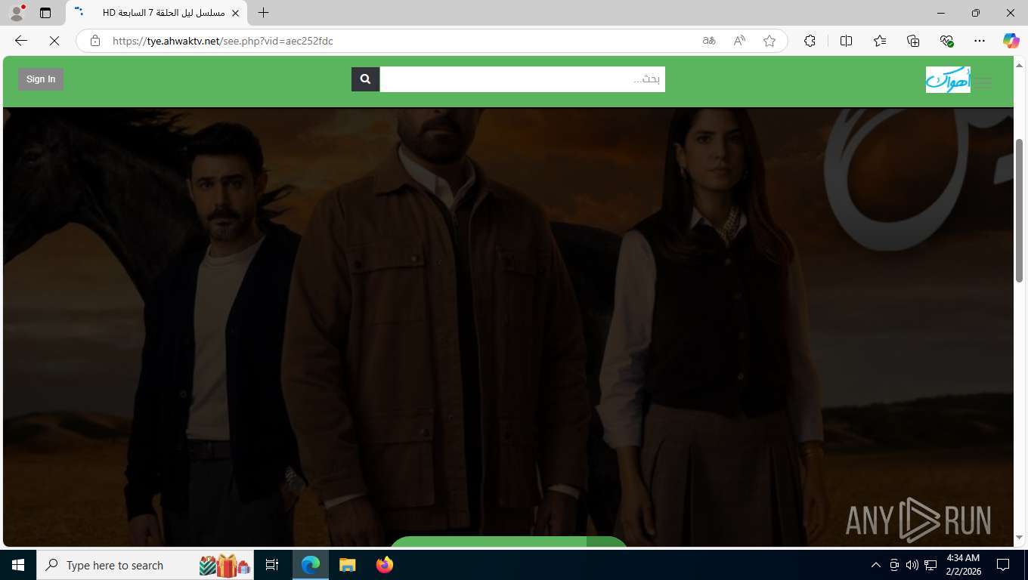
Task: Click the page vertical scrollbar thumb
Action: tap(1020, 210)
